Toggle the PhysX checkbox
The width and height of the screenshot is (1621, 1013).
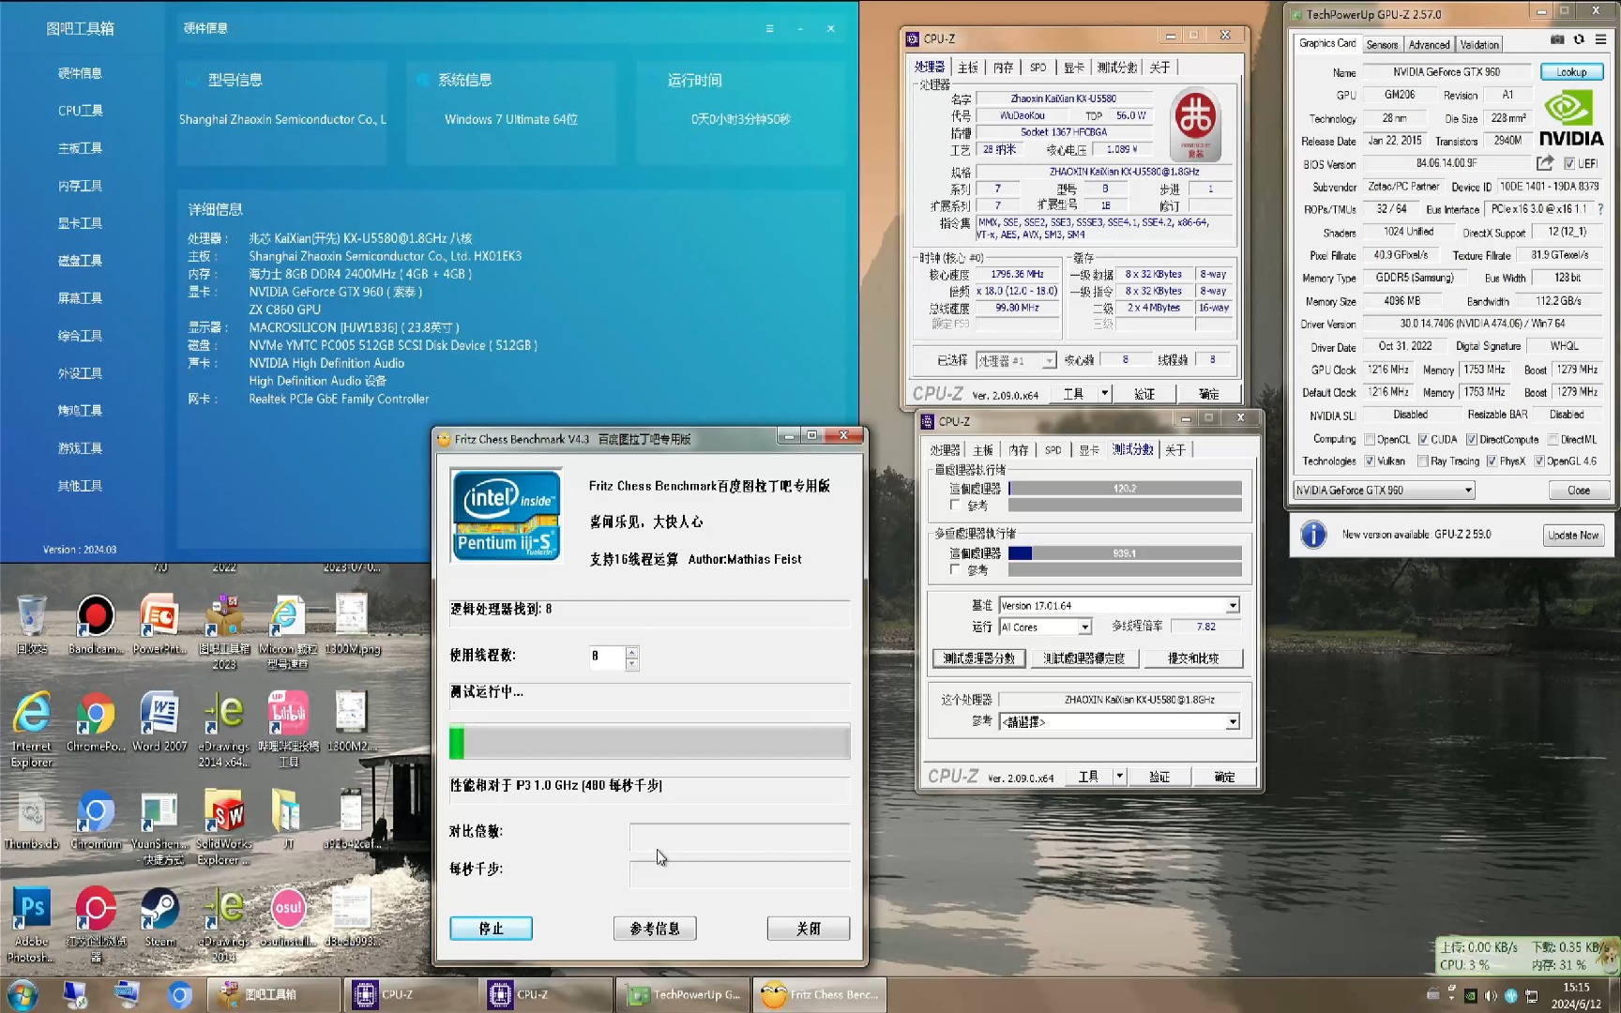1492,461
